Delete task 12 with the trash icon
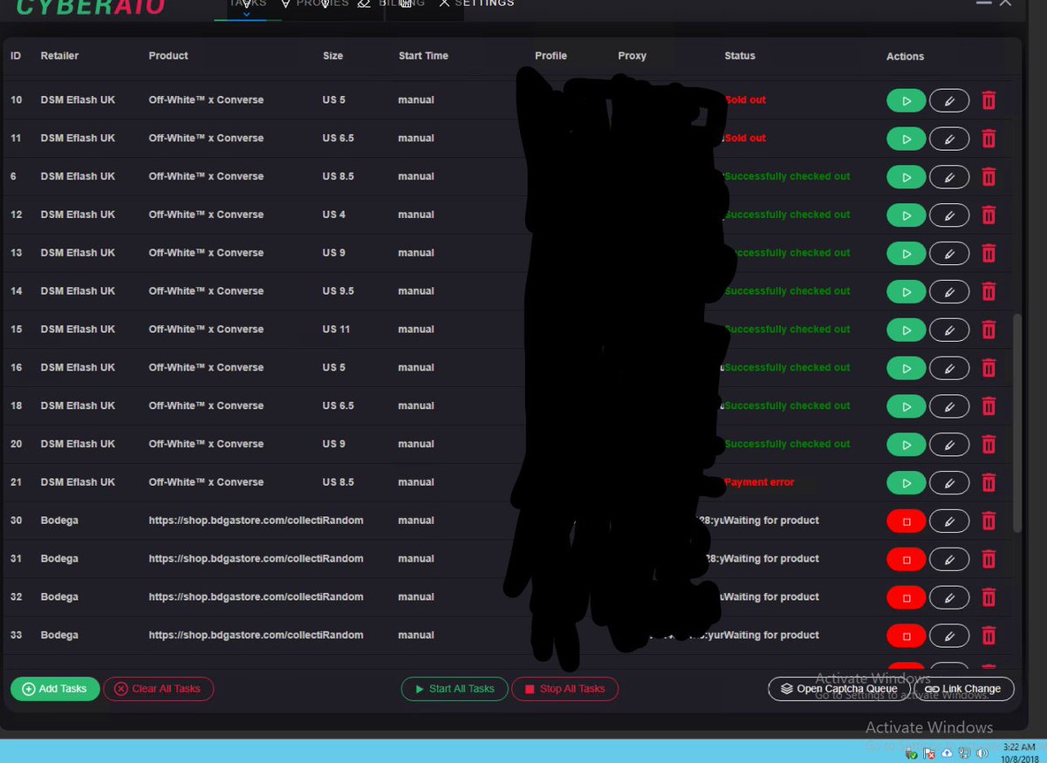 pyautogui.click(x=989, y=215)
